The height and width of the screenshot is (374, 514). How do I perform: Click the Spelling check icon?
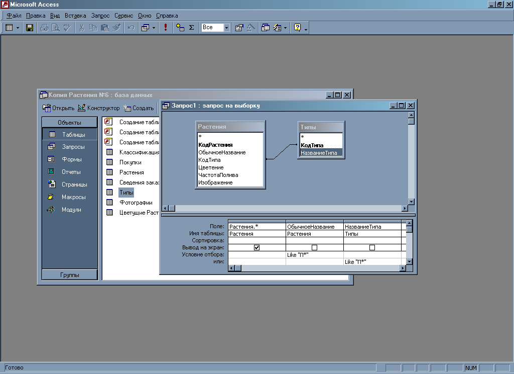67,28
